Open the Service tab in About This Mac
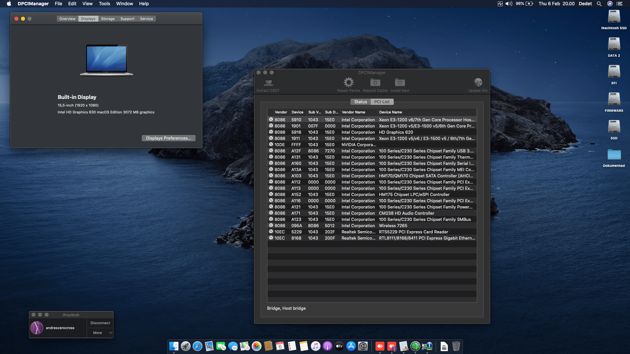The image size is (630, 354). (146, 19)
